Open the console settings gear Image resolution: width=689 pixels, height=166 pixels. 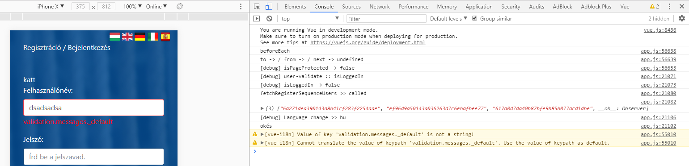pyautogui.click(x=682, y=18)
